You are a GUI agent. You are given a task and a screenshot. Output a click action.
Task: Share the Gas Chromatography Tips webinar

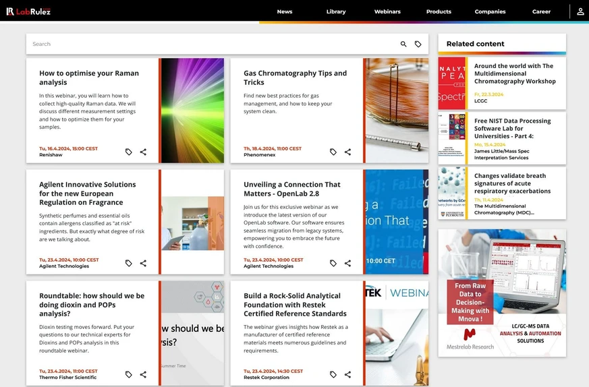[x=348, y=152]
